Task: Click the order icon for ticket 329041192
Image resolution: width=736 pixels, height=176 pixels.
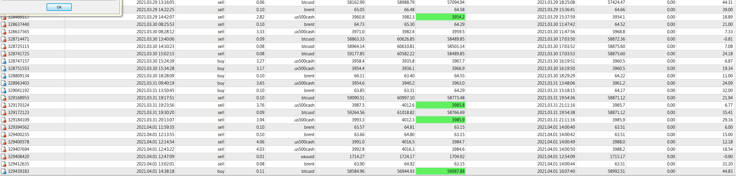Action: [4, 90]
